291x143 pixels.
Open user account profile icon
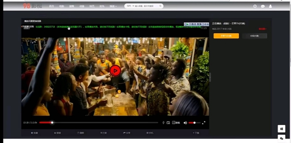[270, 6]
